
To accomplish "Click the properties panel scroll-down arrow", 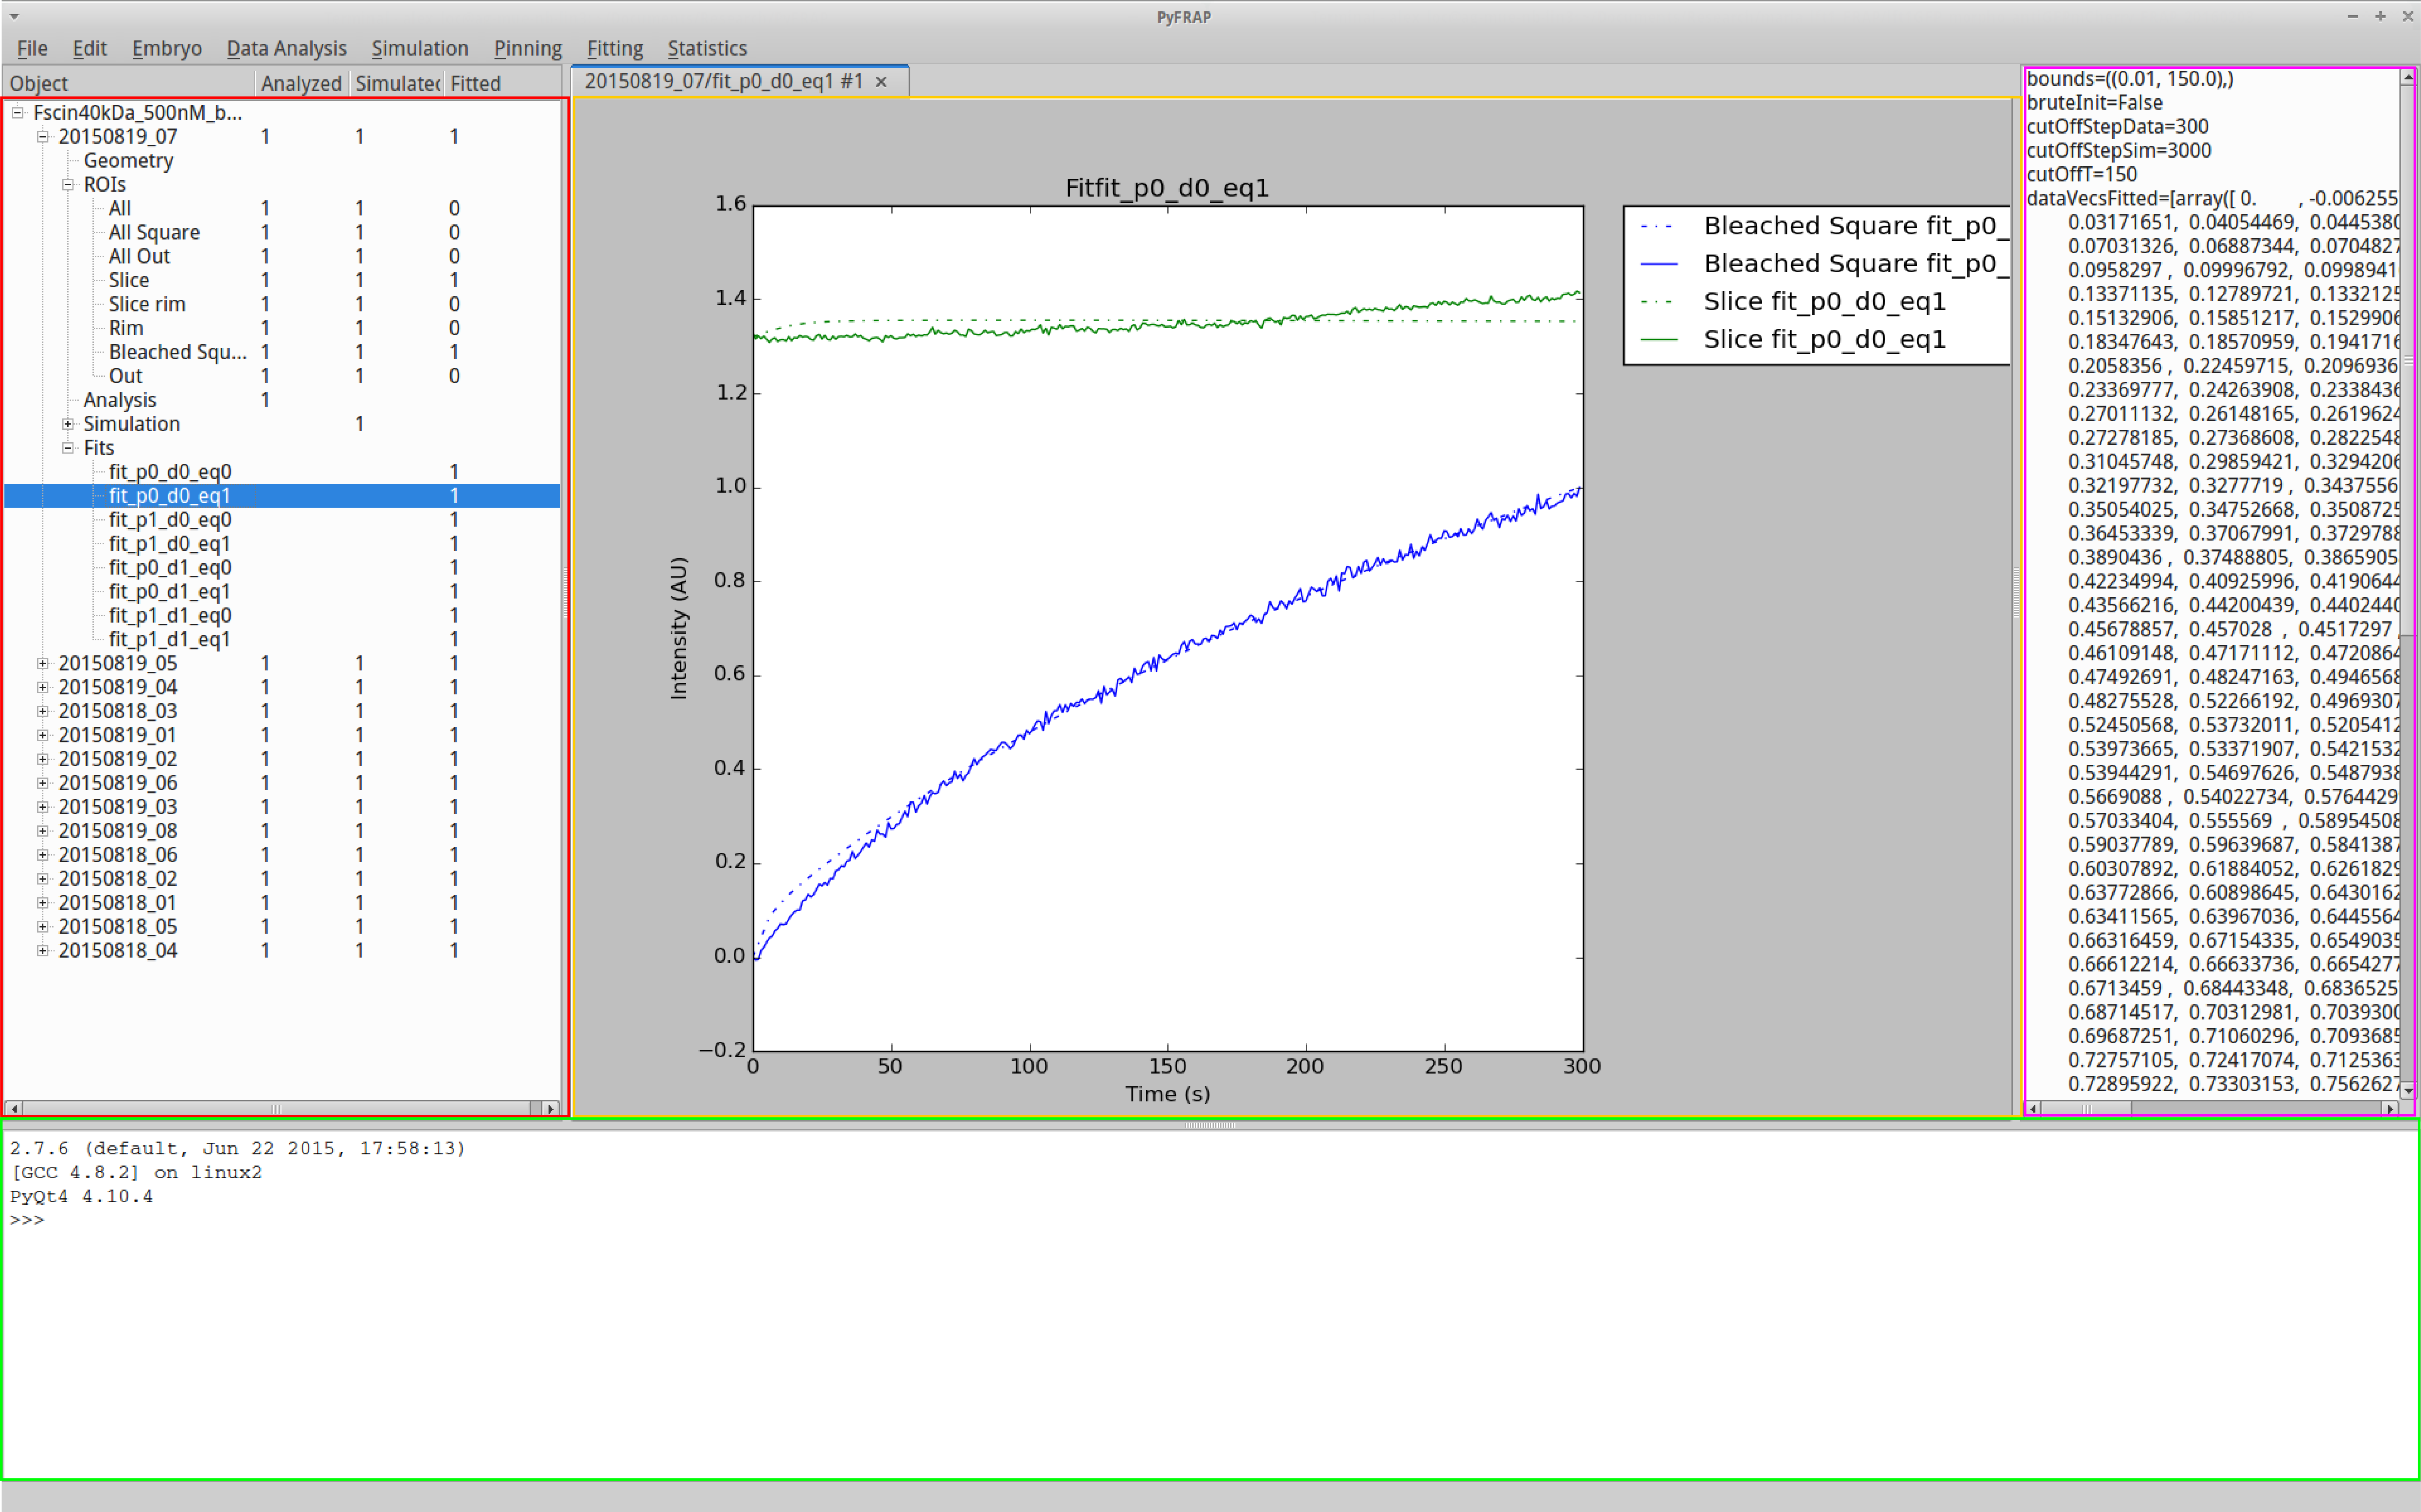I will (x=2408, y=1090).
